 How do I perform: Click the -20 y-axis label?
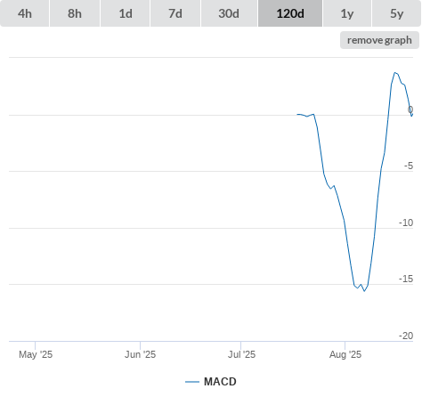tap(406, 336)
